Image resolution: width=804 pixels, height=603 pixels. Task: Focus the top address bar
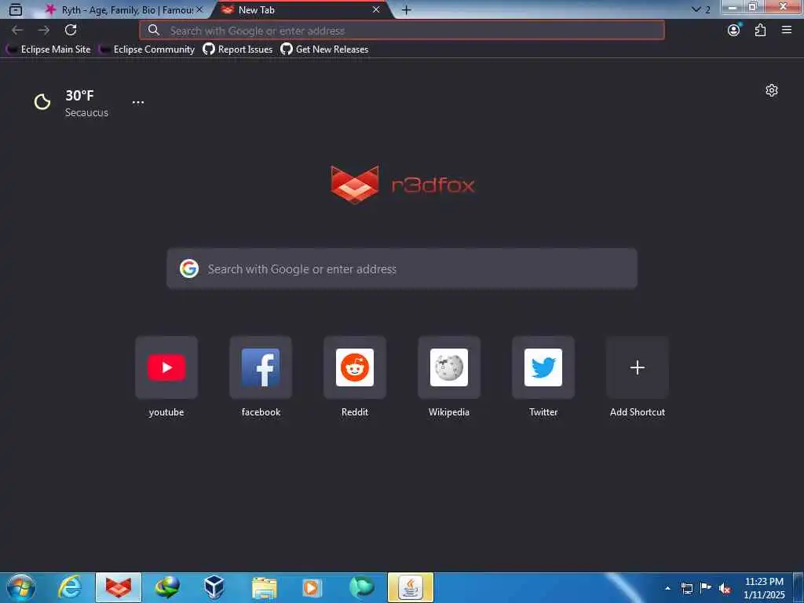[402, 31]
